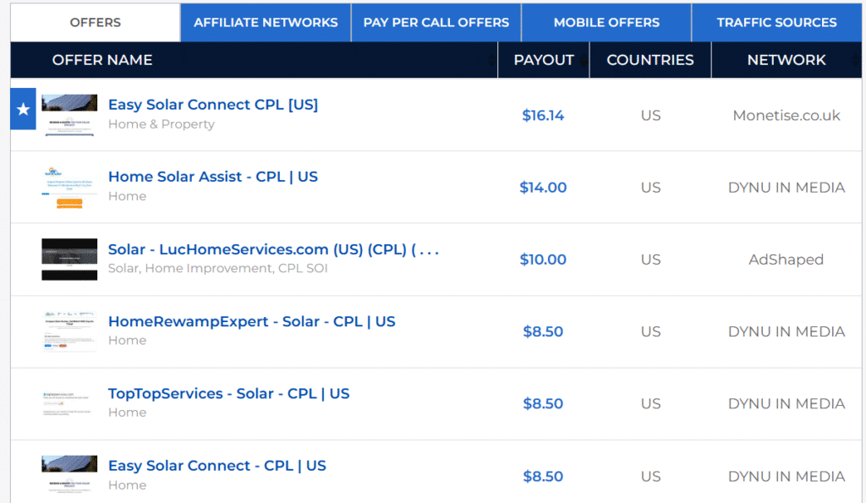866x503 pixels.
Task: Open Home Solar Assist - CPL link
Action: point(213,177)
